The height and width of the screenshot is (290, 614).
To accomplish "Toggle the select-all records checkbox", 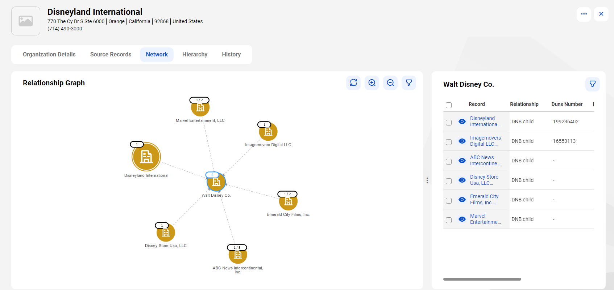I will click(449, 105).
